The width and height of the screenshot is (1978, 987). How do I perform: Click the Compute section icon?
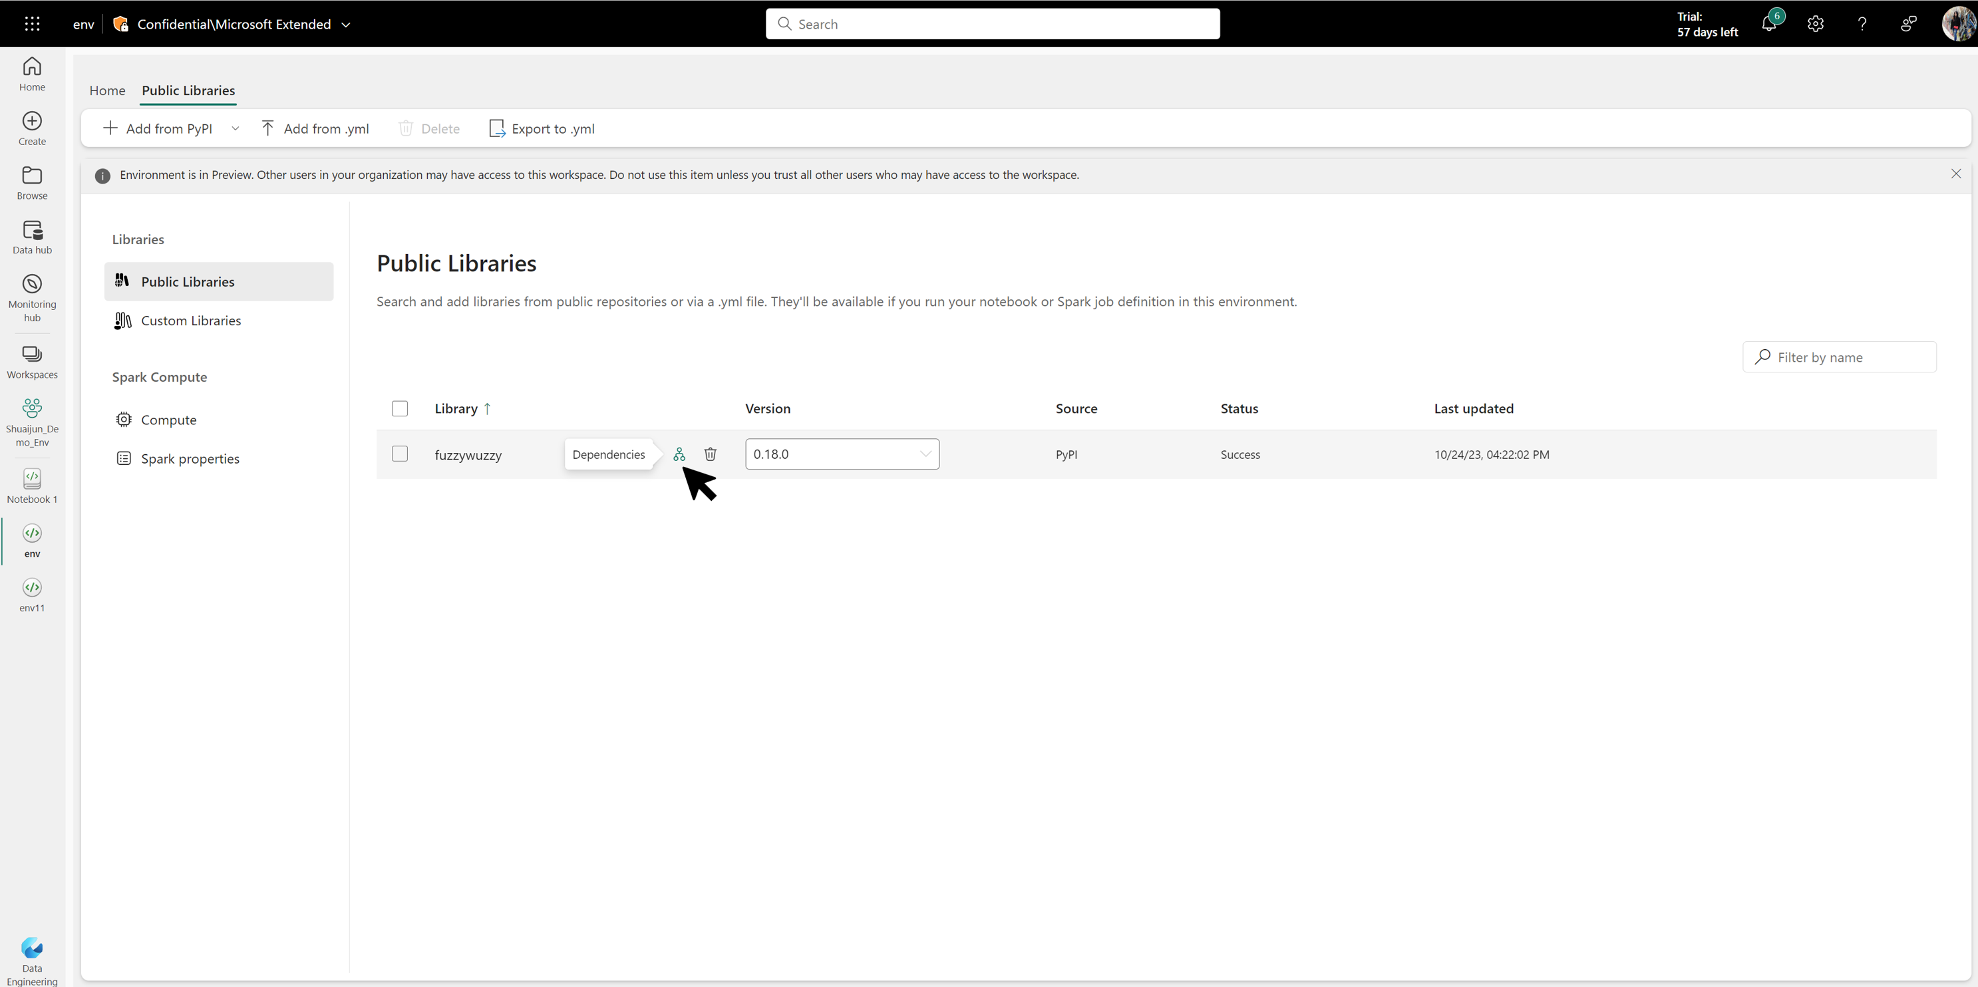(x=122, y=418)
